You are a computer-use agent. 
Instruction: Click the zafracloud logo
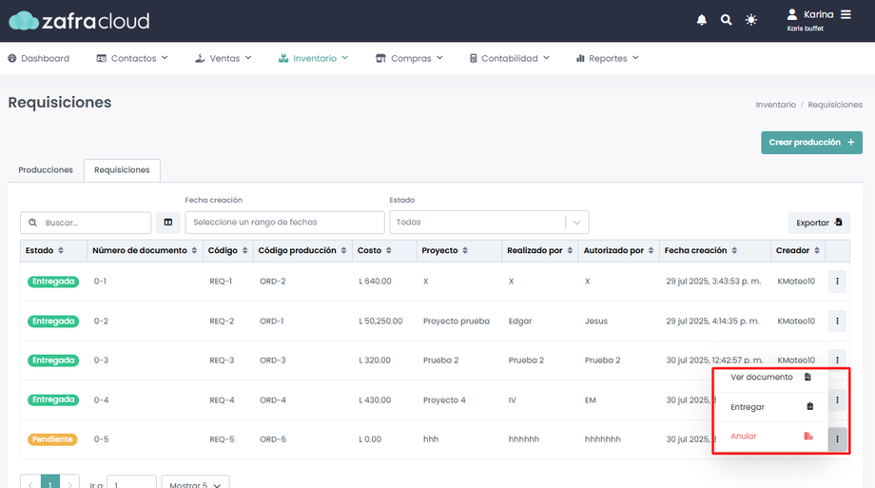[79, 20]
